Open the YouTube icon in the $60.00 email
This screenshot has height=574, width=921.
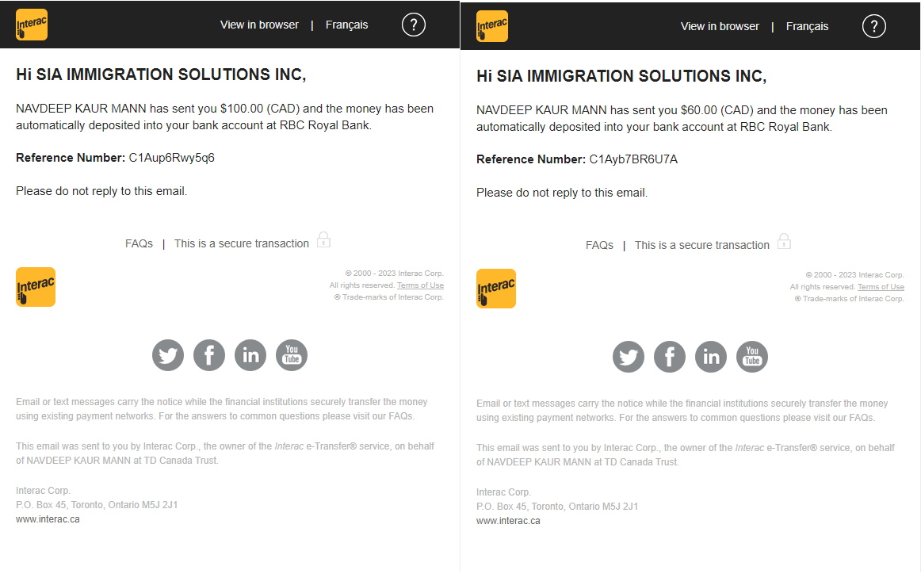tap(752, 358)
